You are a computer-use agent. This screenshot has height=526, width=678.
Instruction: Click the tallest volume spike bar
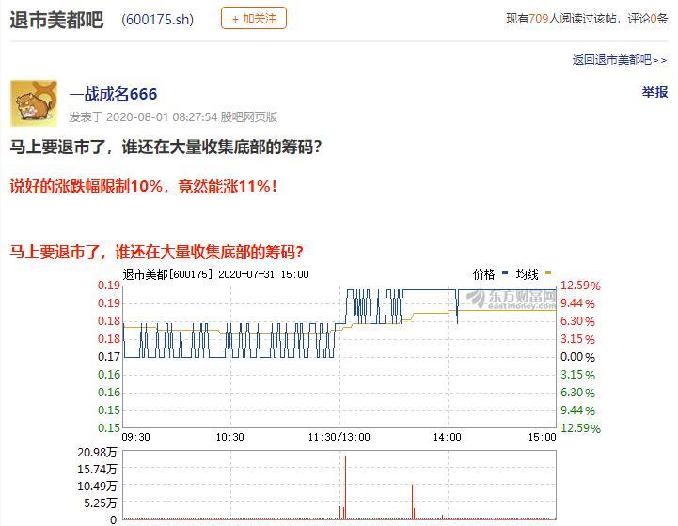pyautogui.click(x=345, y=487)
